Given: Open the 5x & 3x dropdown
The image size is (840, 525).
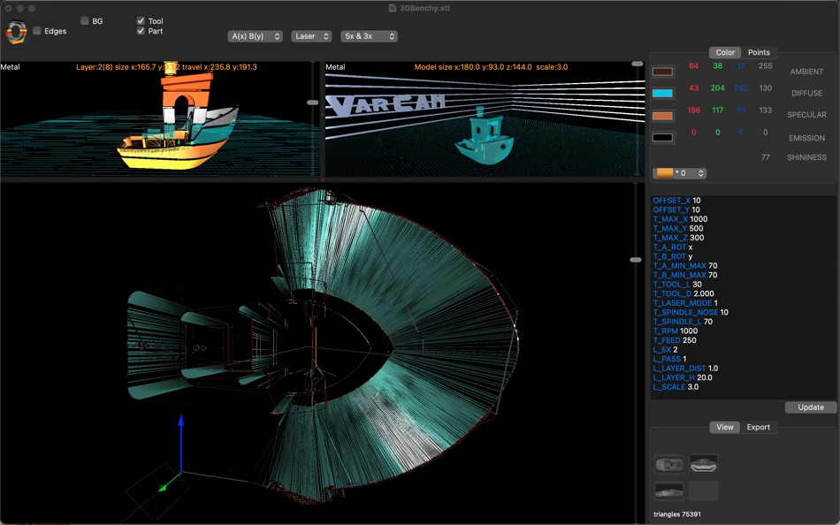Looking at the screenshot, I should [x=369, y=36].
